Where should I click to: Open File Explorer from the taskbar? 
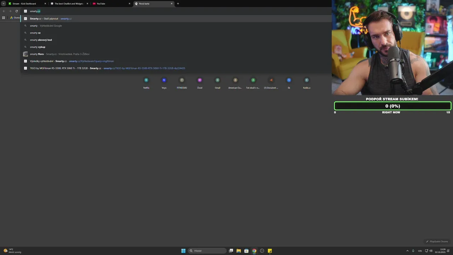[239, 251]
